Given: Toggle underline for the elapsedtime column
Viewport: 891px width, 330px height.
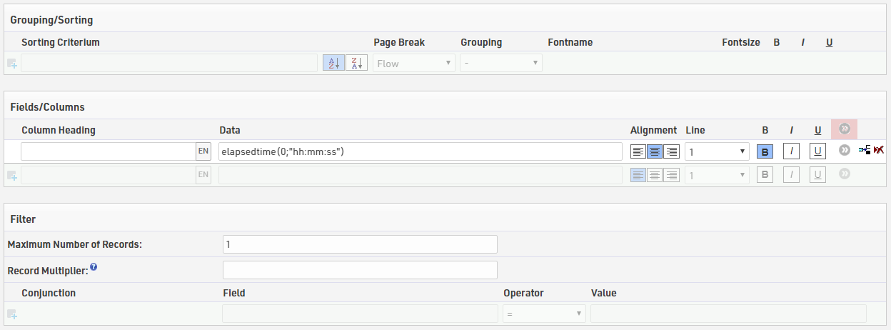Looking at the screenshot, I should pyautogui.click(x=817, y=151).
